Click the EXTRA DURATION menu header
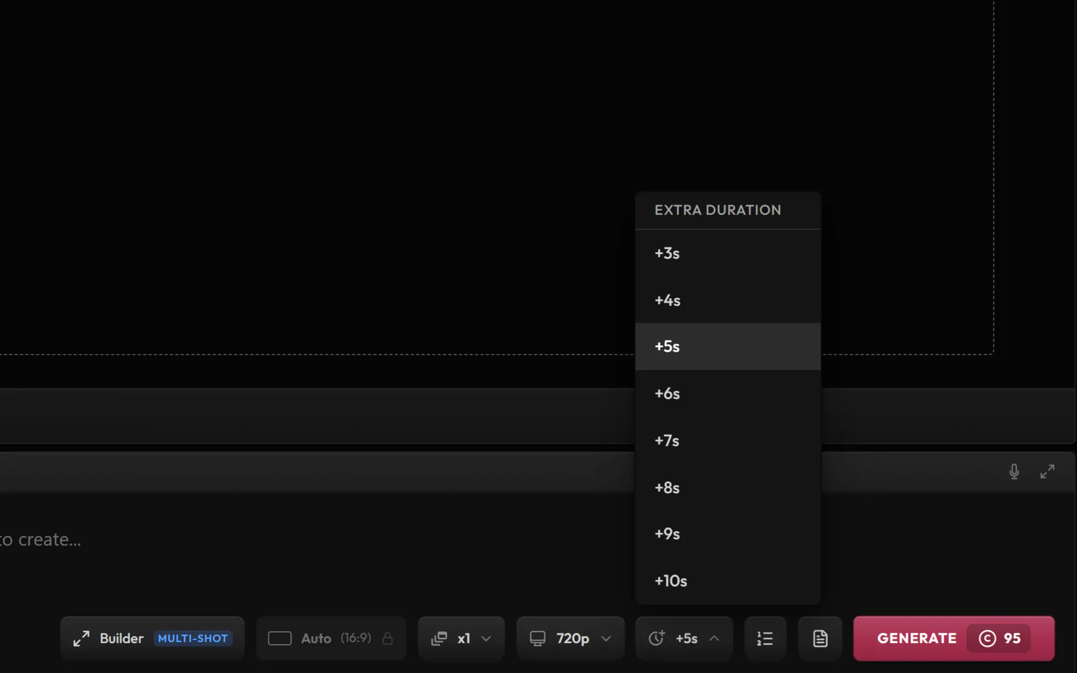 click(718, 210)
